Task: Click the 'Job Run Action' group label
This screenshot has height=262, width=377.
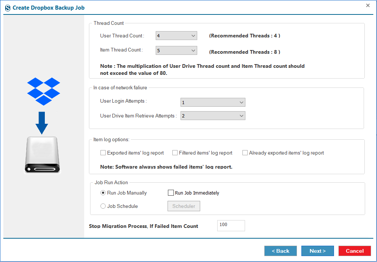Action: pyautogui.click(x=111, y=182)
